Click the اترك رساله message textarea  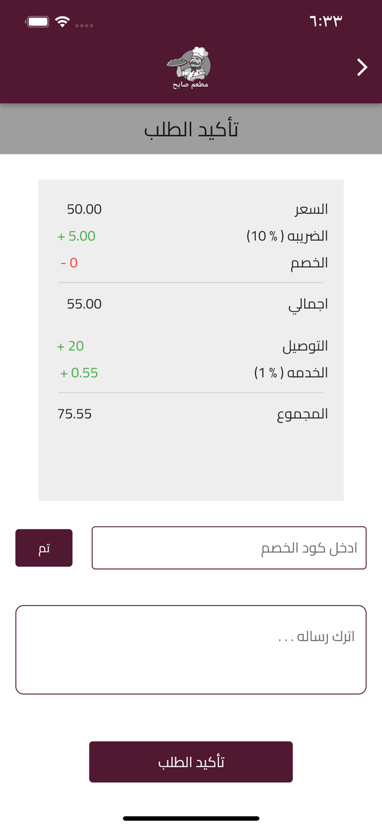[x=191, y=649]
